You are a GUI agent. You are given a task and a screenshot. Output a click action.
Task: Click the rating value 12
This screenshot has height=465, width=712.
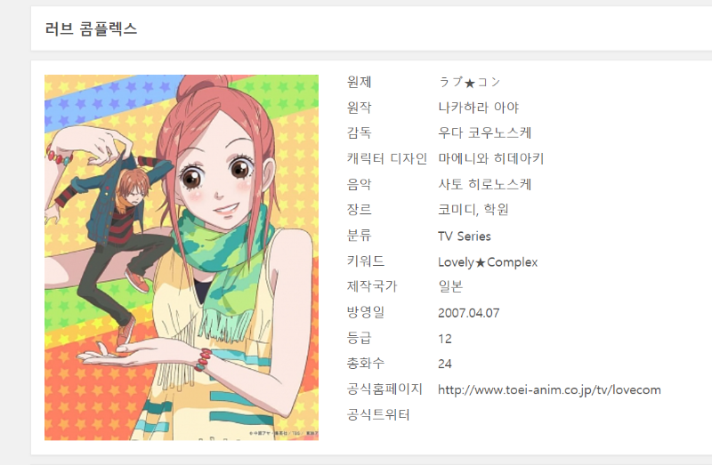pyautogui.click(x=445, y=339)
